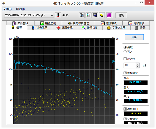Click the copy-to-clipboard toolbar icon

point(82,15)
